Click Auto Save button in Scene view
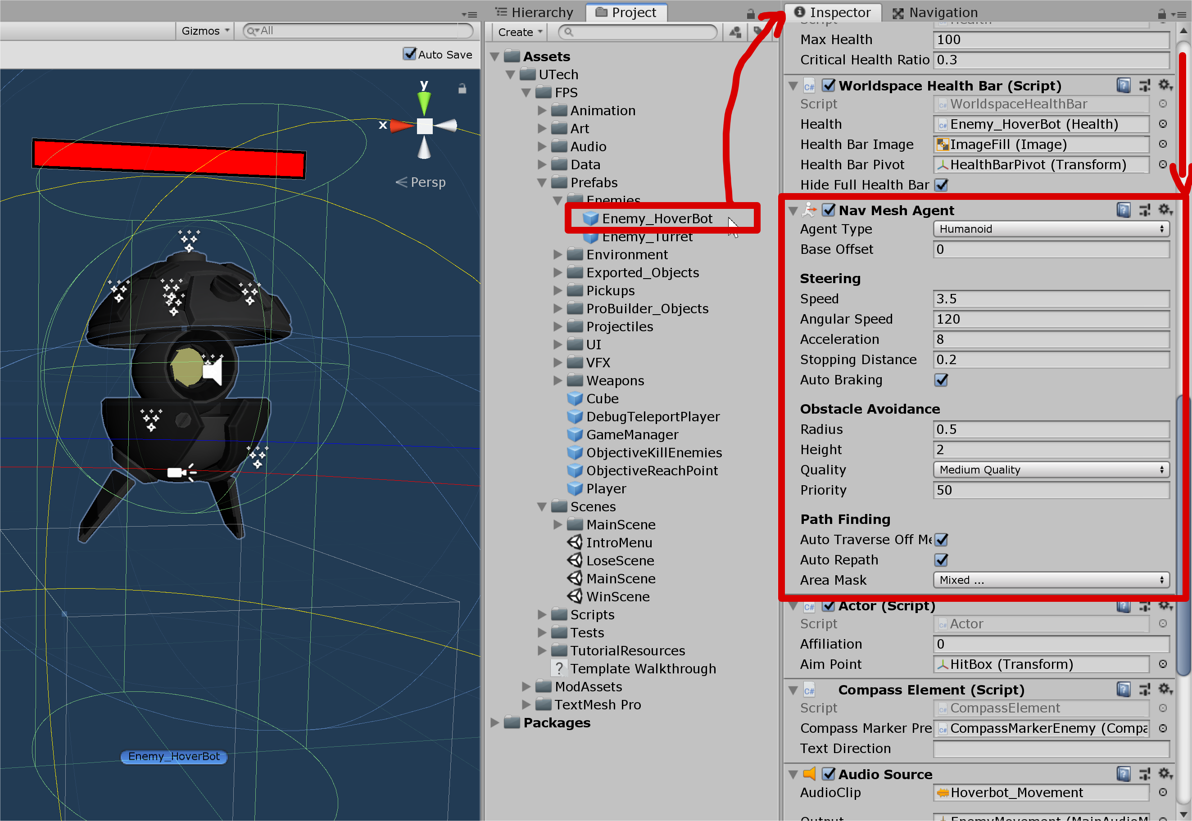 pos(409,54)
